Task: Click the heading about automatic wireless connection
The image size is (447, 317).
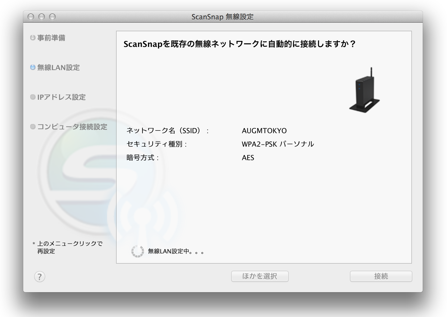Action: click(x=240, y=44)
